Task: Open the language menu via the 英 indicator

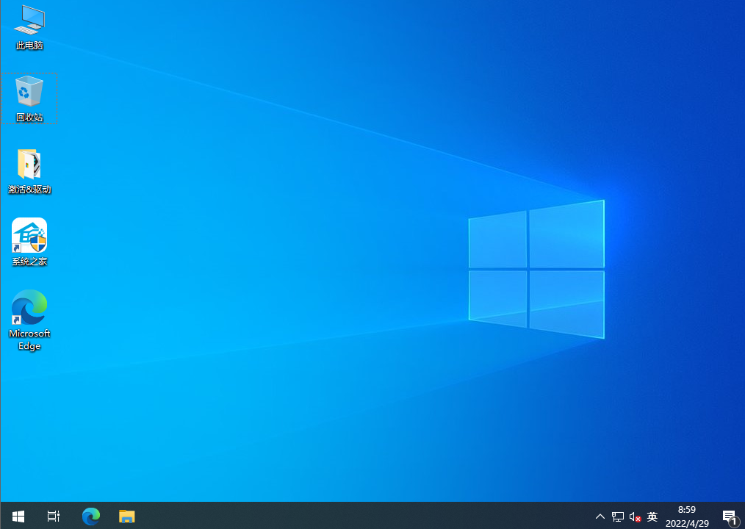Action: 652,517
